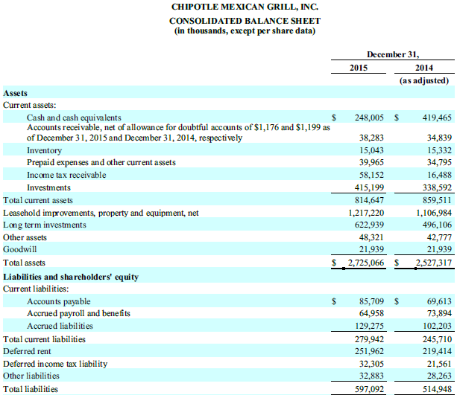
Task: Click the 'Other assets' row label
Action: 25,237
